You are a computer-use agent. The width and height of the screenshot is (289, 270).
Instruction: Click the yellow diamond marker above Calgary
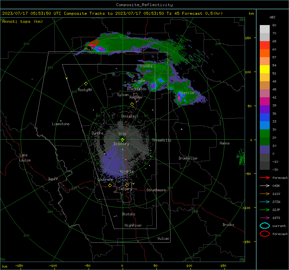127,185
